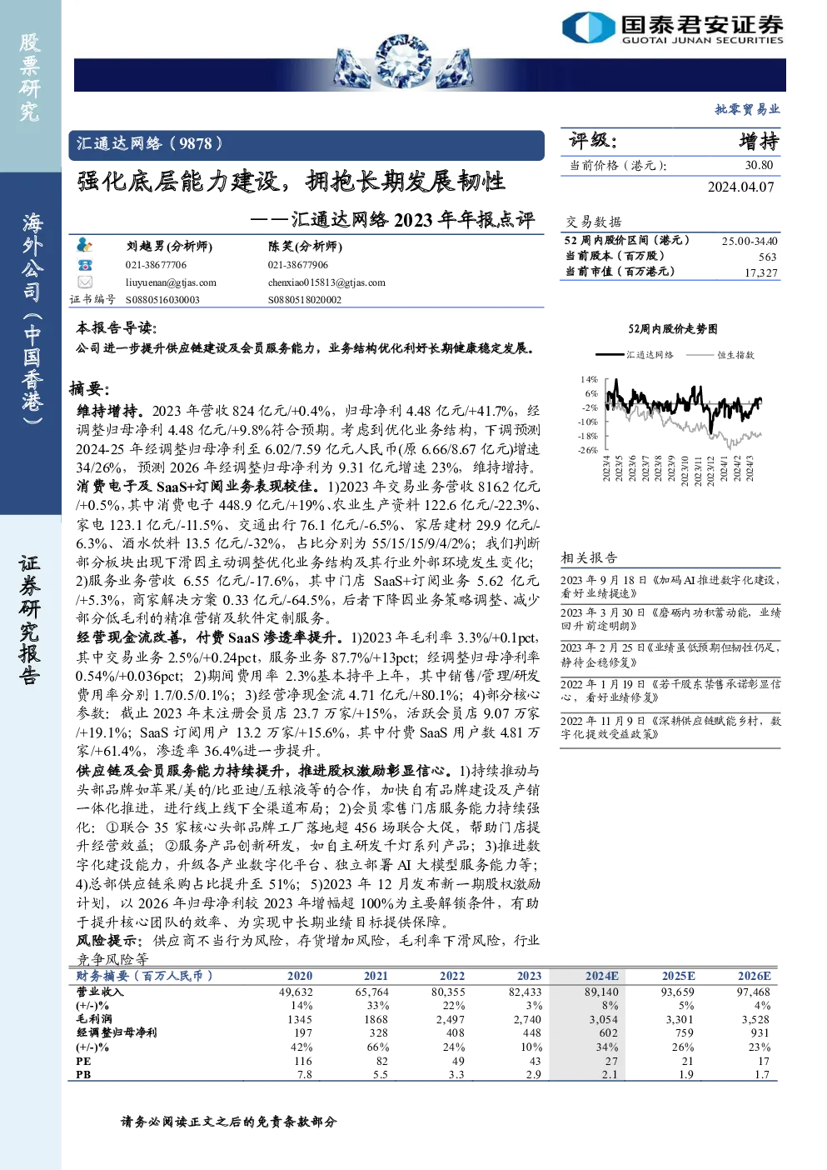Click the 恒生指数 chart legend entry

[722, 354]
